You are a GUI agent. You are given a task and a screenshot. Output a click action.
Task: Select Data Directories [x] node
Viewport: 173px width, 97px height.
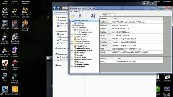pos(87,32)
